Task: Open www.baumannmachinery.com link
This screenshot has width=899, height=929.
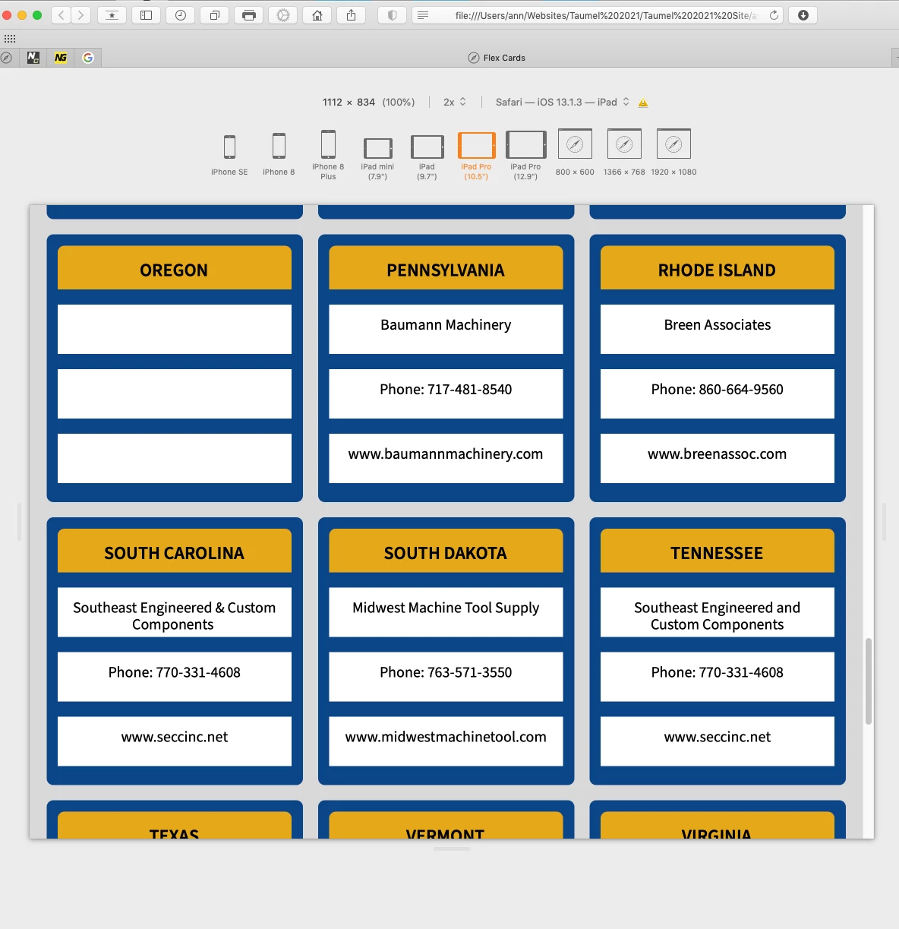Action: (446, 454)
